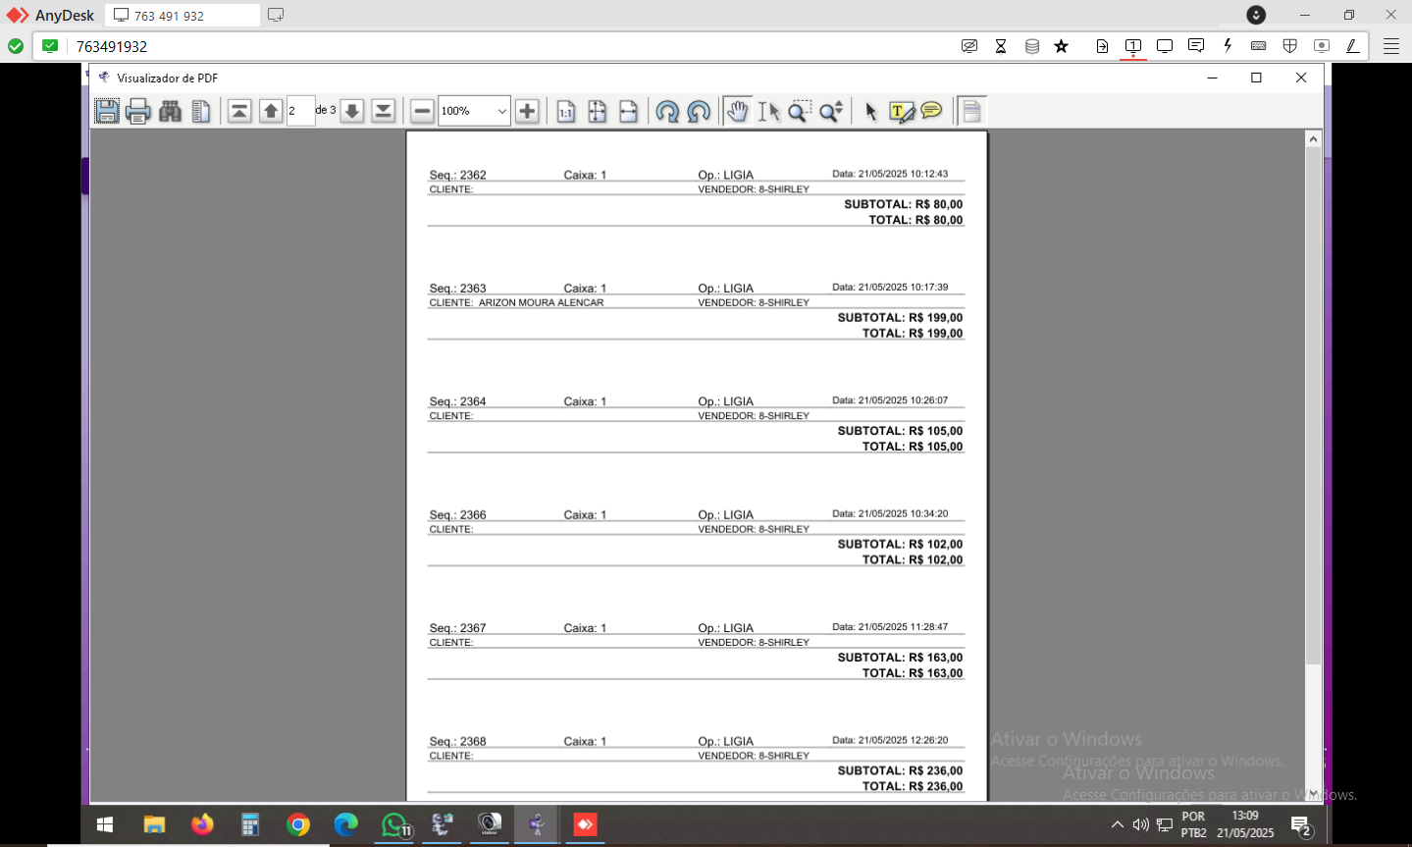Viewport: 1412px width, 847px height.
Task: Toggle the document properties panel icon
Action: 971,111
